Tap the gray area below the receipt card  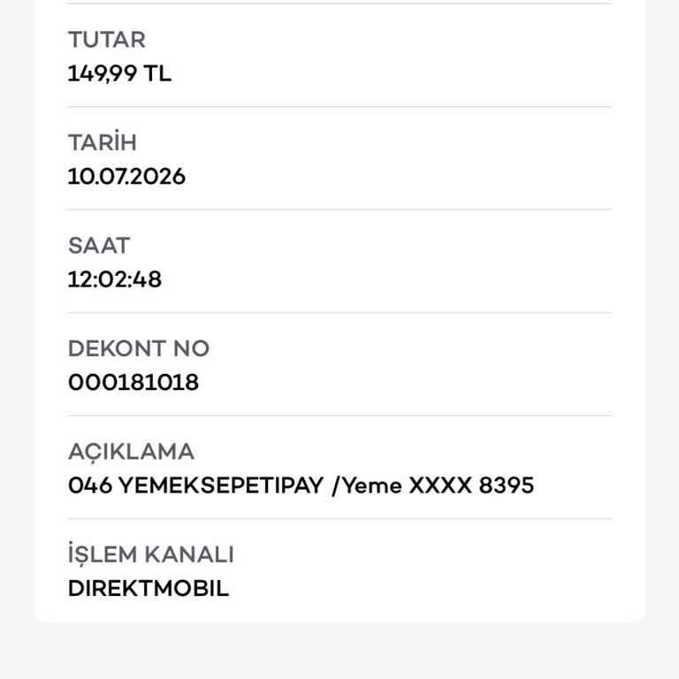pyautogui.click(x=339, y=651)
